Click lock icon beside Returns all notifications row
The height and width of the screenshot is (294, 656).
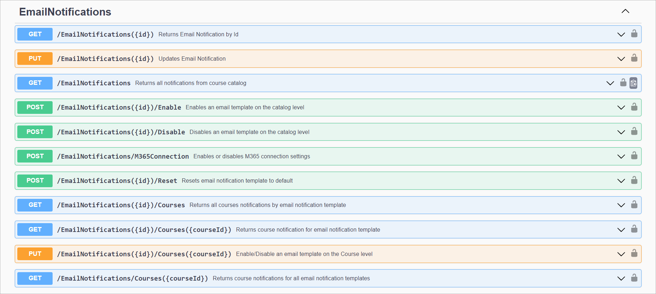point(623,83)
